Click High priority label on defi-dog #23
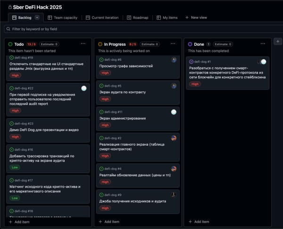Image resolution: width=283 pixels, height=229 pixels. [15, 137]
